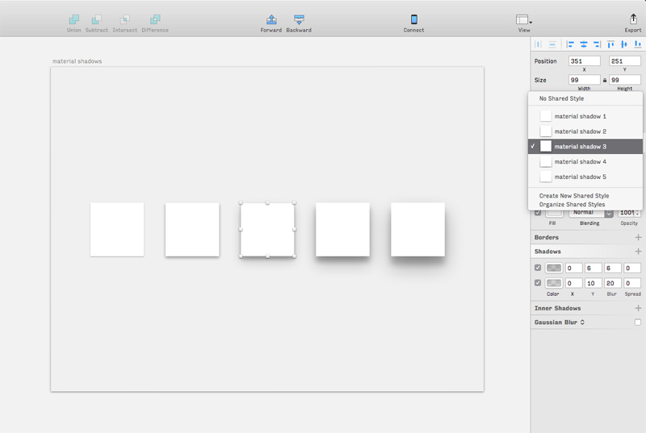This screenshot has width=646, height=433.
Task: Add a border with Borders plus
Action: [638, 237]
